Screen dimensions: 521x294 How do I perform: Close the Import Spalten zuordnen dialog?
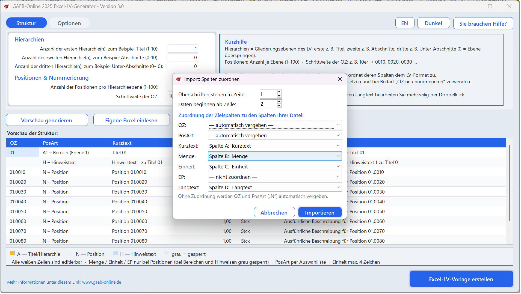(x=340, y=79)
